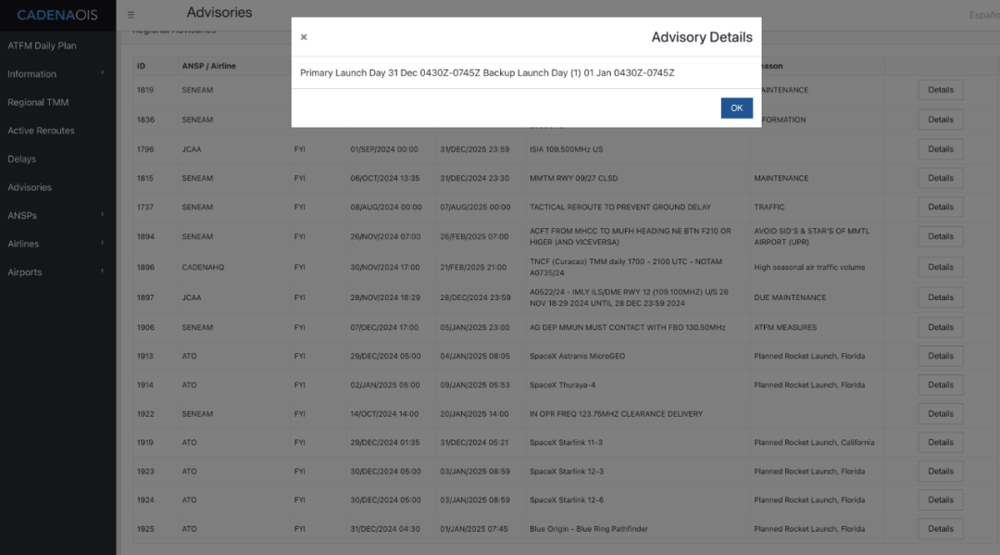1000x555 pixels.
Task: Click 'DUE MAINTENANCE' reason cell
Action: [790, 297]
